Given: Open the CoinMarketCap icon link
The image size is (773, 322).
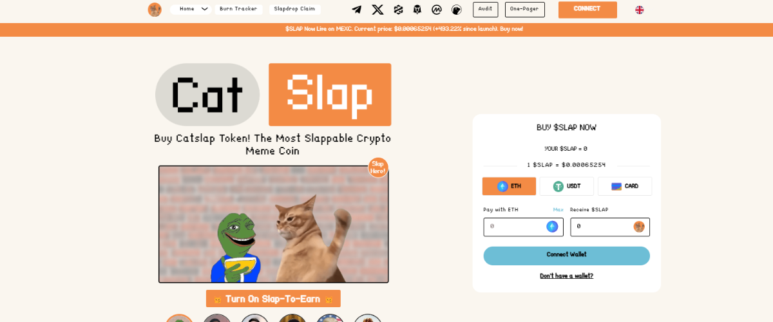Looking at the screenshot, I should 437,10.
